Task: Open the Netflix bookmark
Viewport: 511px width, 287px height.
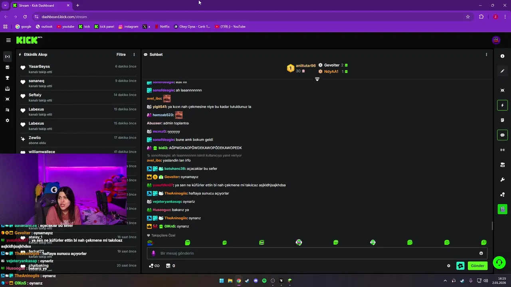Action: coord(162,27)
